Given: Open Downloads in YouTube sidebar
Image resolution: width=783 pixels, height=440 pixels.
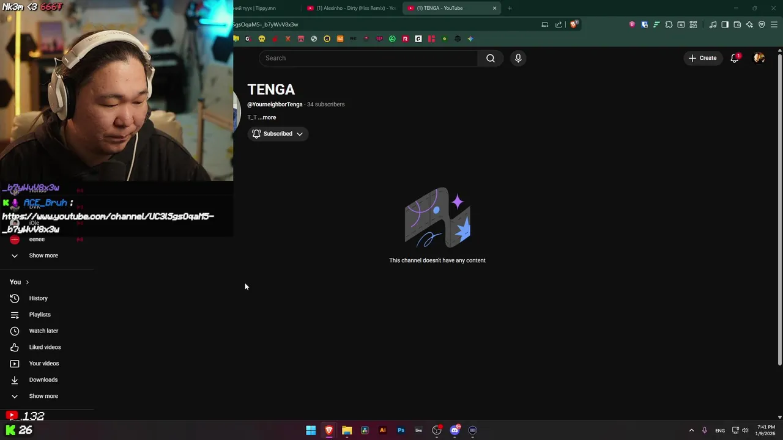Looking at the screenshot, I should [x=46, y=380].
